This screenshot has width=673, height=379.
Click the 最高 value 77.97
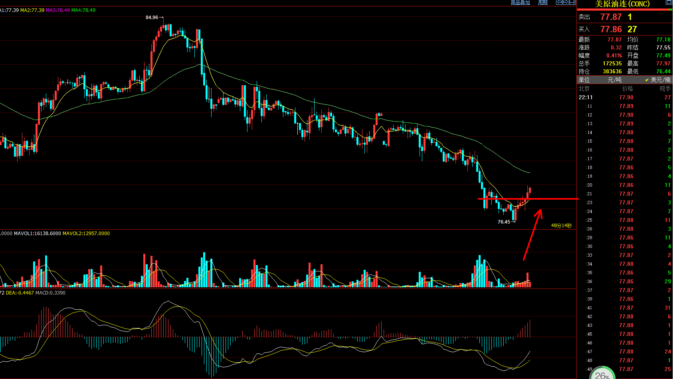[x=663, y=63]
